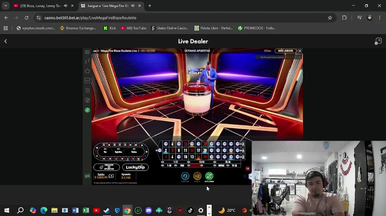
Task: Bet on number 4
Action: 172,157
